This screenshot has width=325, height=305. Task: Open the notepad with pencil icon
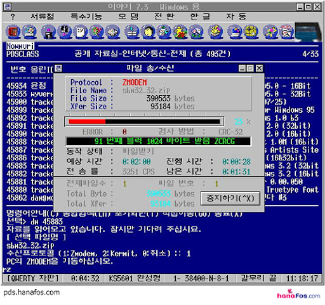[x=81, y=32]
